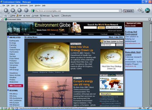
Task: Open the Radio toolbar shortcut
Action: pyautogui.click(x=35, y=16)
